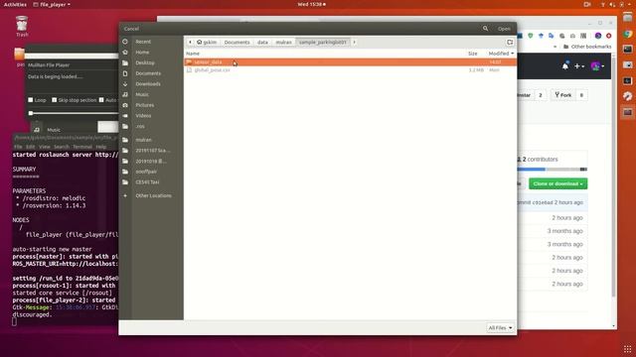Open the terminal Help menu
The height and width of the screenshot is (357, 636).
pos(101,147)
